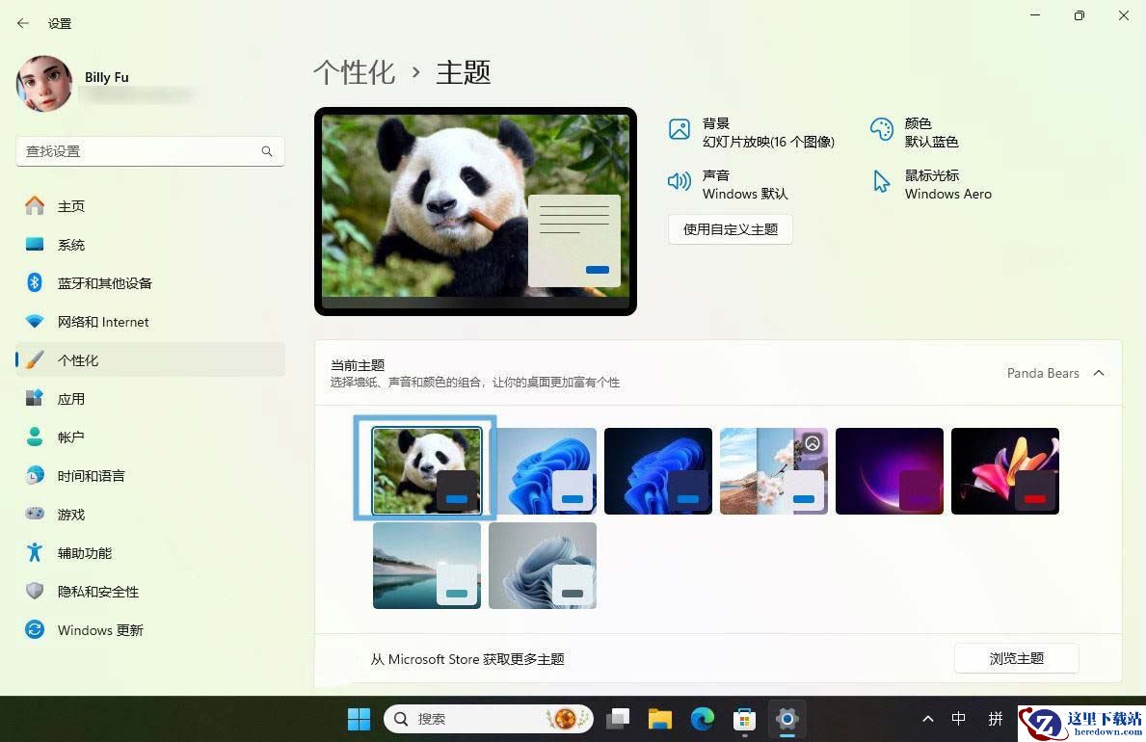Focus the 查找设置 search field
This screenshot has height=742, width=1146.
[x=149, y=151]
